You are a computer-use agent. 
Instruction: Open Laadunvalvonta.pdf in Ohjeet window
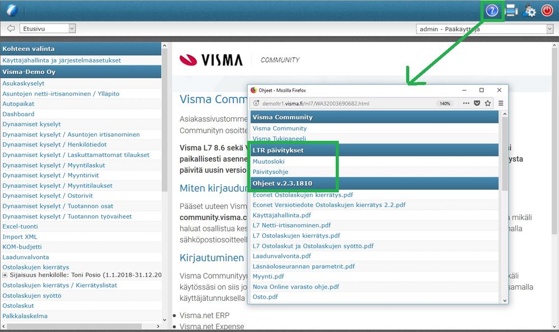point(281,256)
